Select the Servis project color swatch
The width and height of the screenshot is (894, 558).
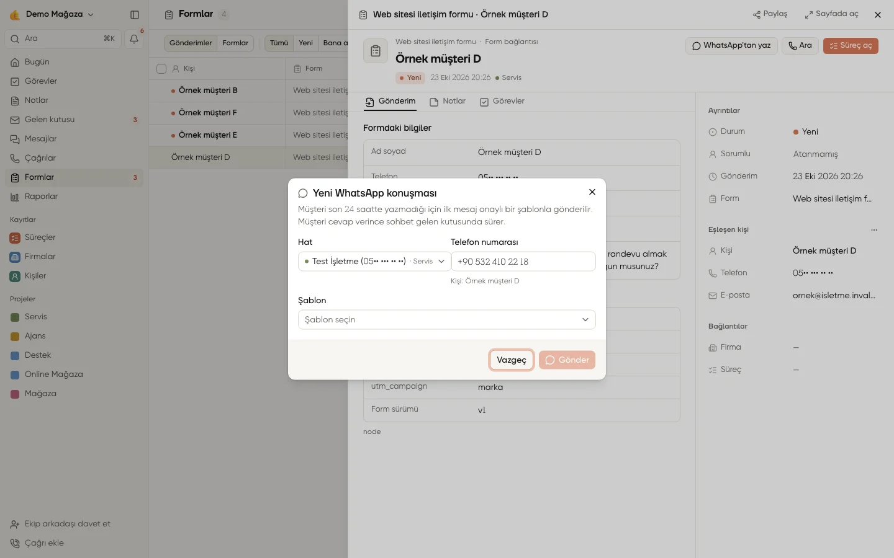pos(16,317)
